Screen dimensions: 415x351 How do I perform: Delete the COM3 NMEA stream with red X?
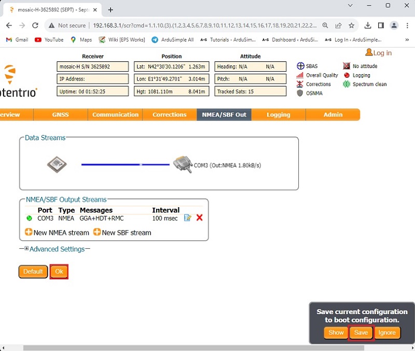(x=199, y=218)
